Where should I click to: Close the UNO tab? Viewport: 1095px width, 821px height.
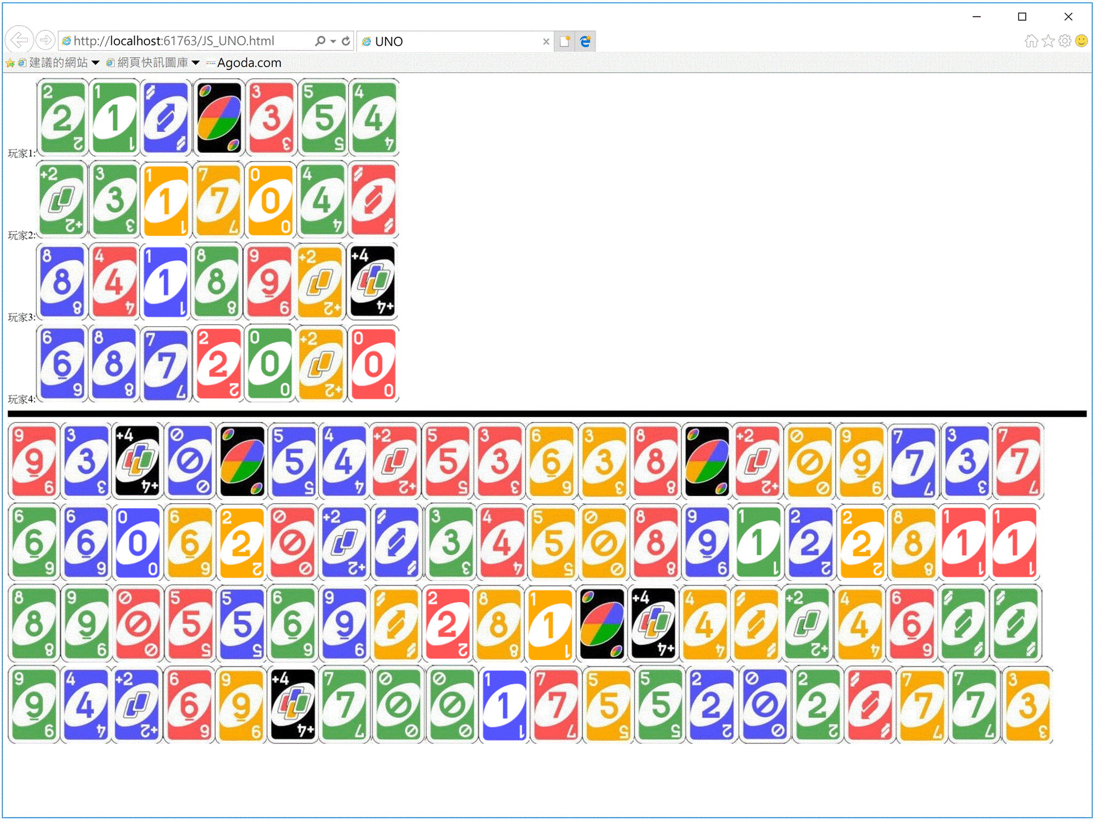click(x=545, y=41)
